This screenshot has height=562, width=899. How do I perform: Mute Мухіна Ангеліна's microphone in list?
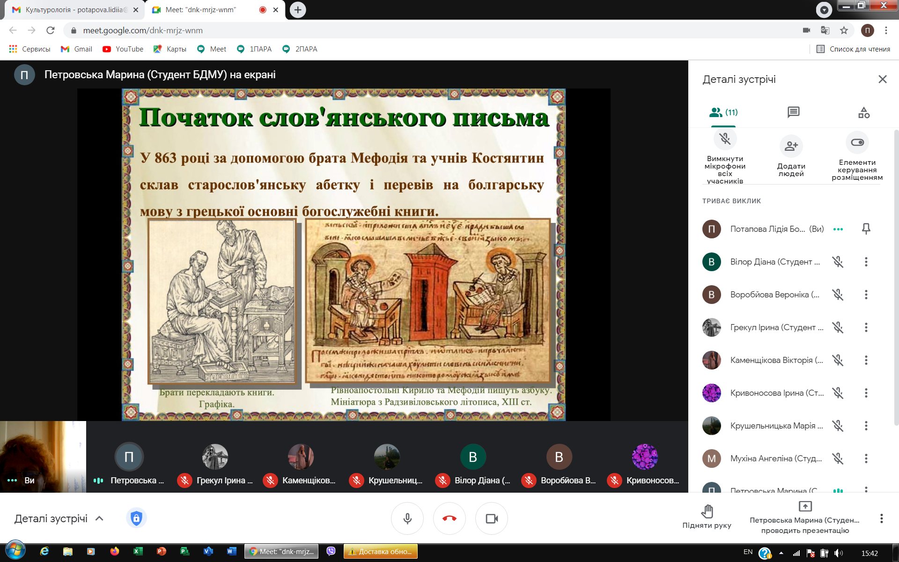coord(838,458)
